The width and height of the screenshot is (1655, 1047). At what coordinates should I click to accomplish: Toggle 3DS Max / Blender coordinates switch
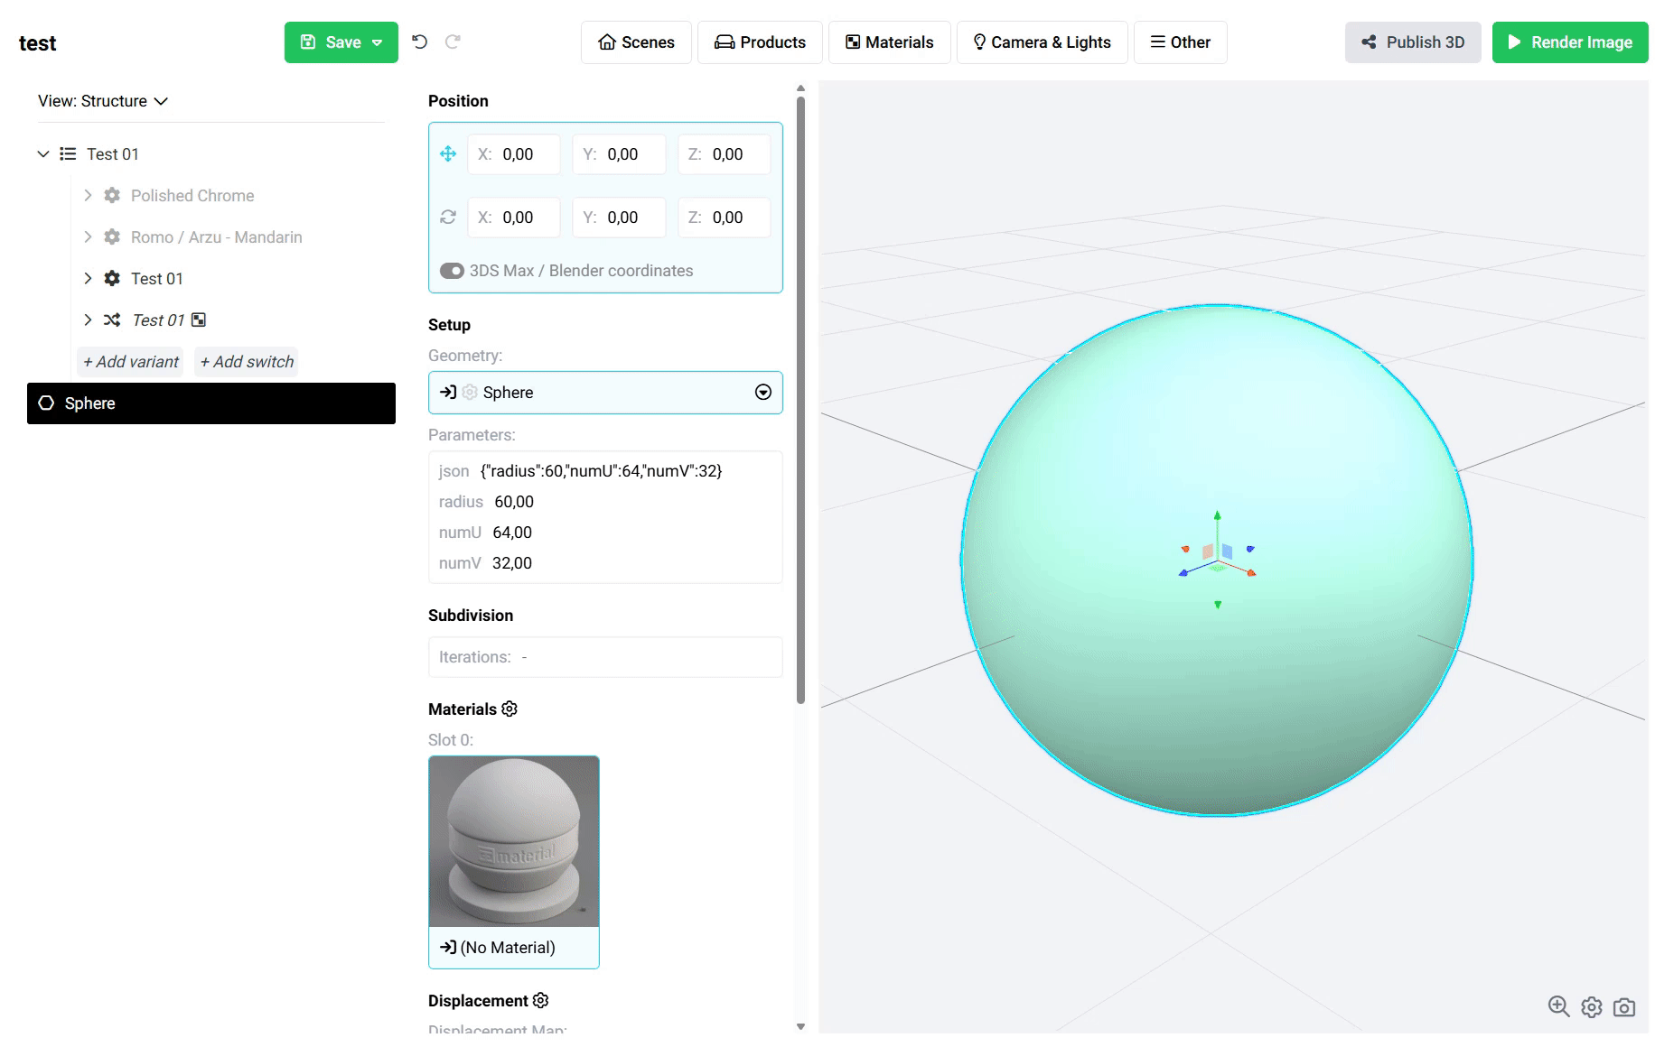[452, 271]
